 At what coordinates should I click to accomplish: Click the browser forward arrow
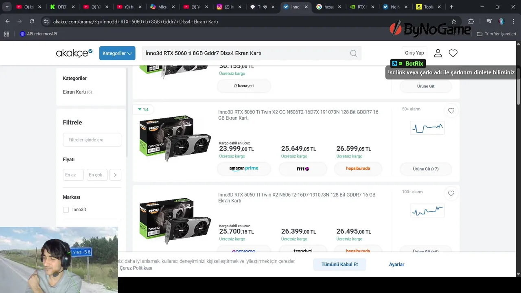tap(20, 21)
